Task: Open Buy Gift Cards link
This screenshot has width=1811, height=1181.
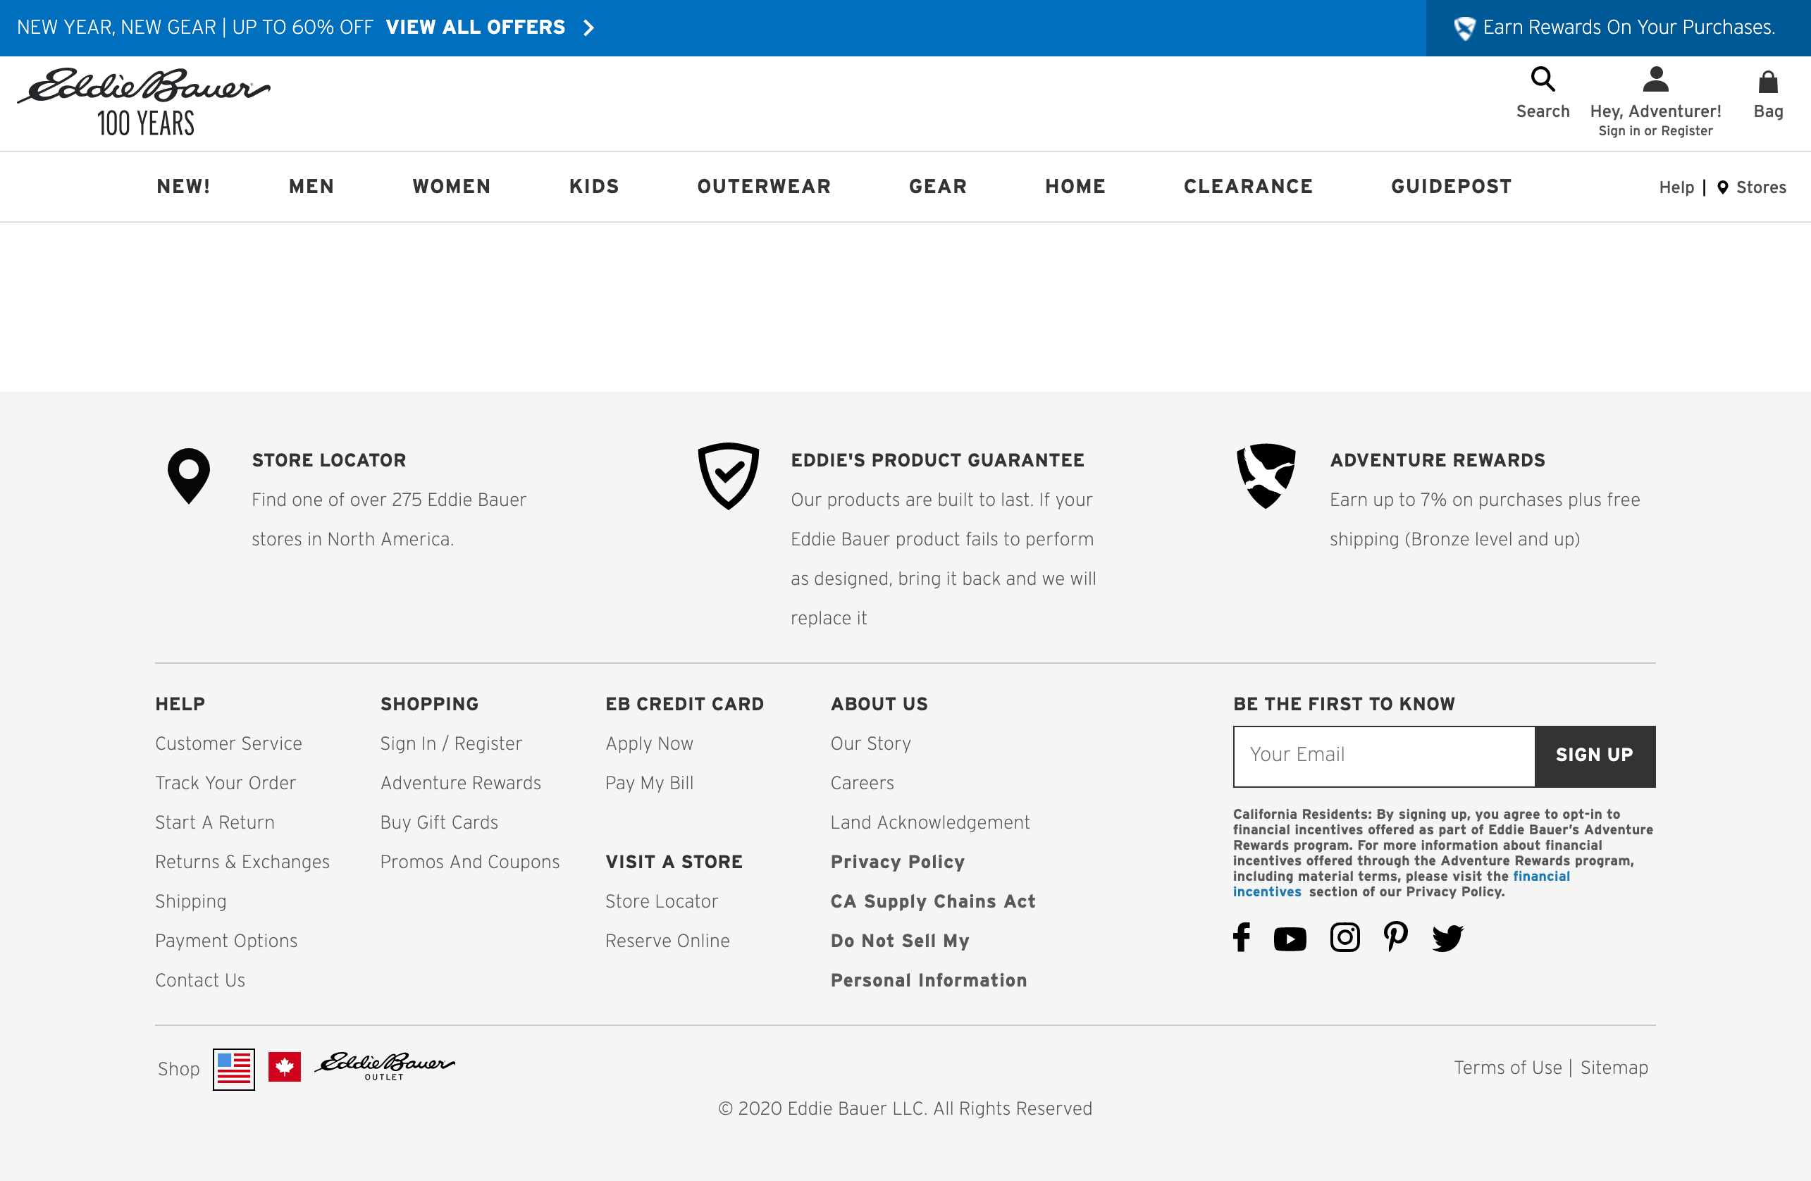Action: [439, 822]
